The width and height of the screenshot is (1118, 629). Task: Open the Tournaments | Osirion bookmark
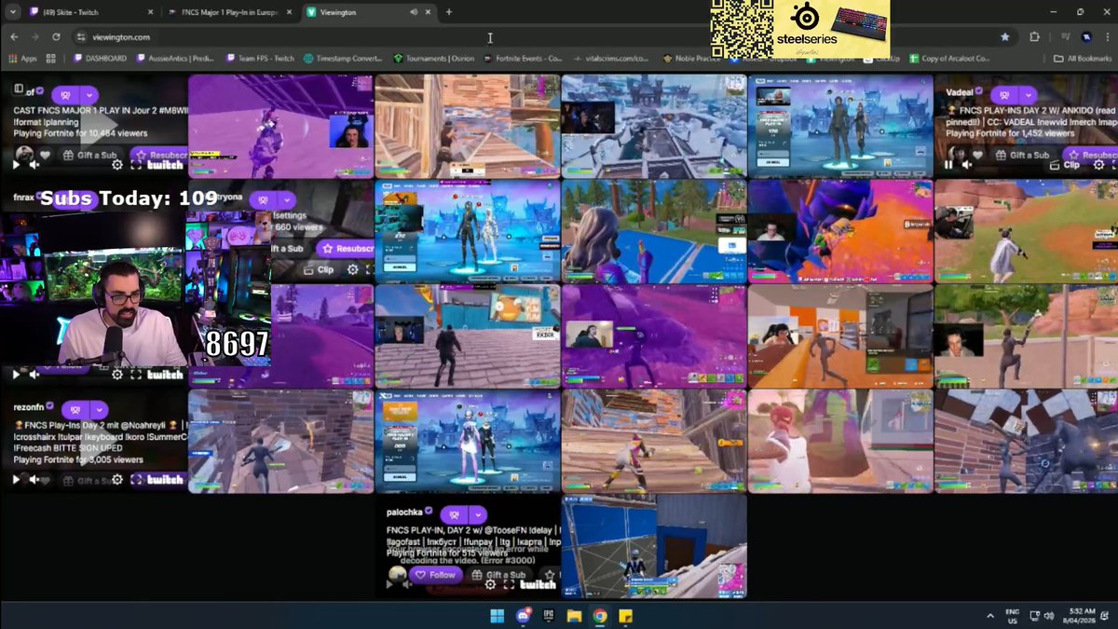(x=434, y=58)
